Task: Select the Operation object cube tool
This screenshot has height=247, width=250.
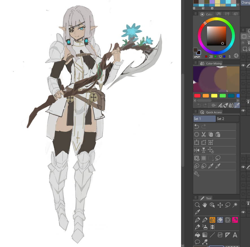Action: pos(212,205)
